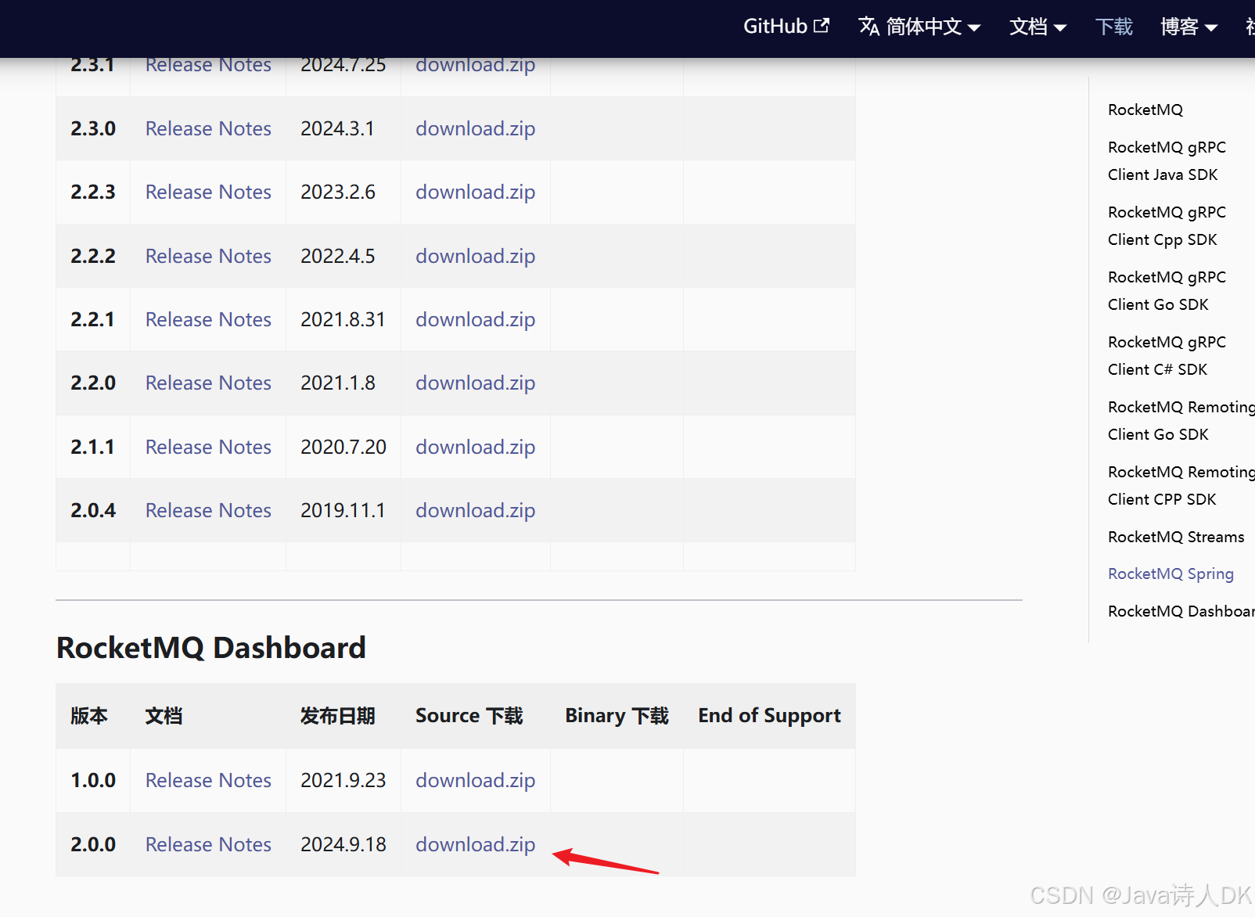This screenshot has width=1255, height=917.
Task: Download source zip for version 2.3.0
Action: [475, 128]
